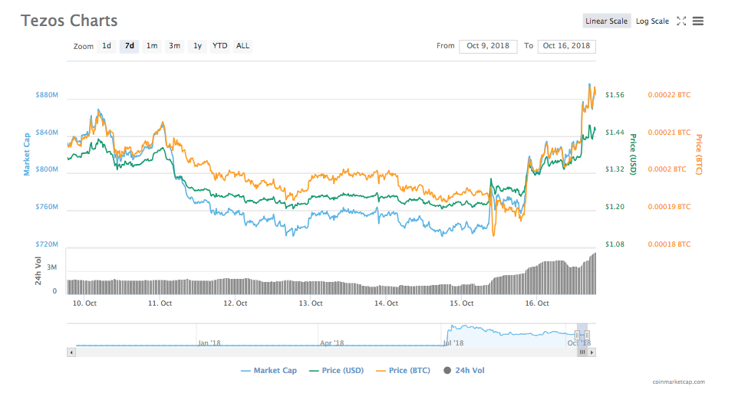
Task: Click the $1.08 USD price axis label
Action: tap(615, 244)
